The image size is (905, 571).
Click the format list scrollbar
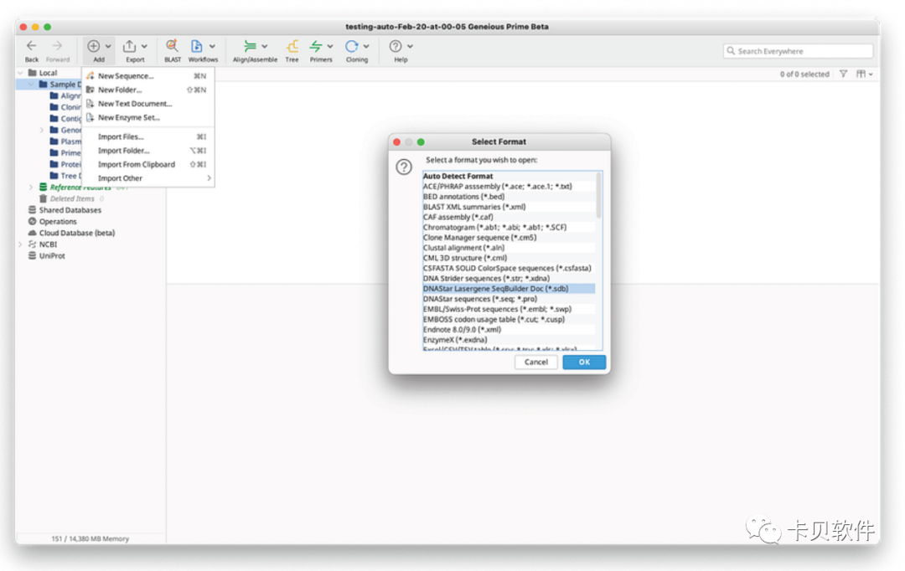point(598,196)
